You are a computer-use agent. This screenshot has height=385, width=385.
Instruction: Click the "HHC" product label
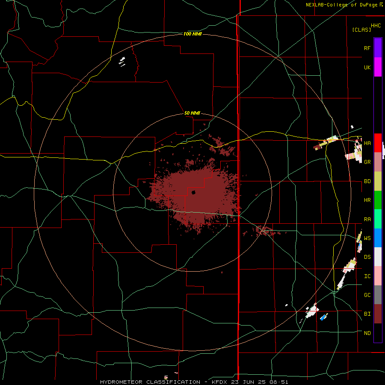click(376, 25)
